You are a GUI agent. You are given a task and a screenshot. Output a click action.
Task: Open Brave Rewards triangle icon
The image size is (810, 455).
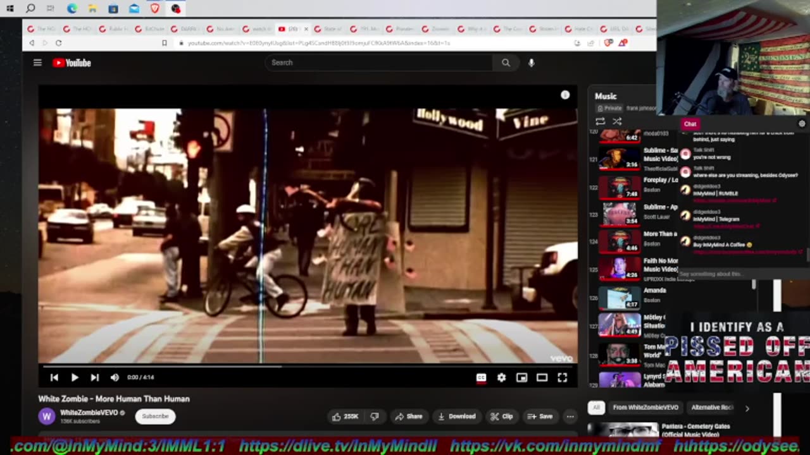click(x=623, y=43)
